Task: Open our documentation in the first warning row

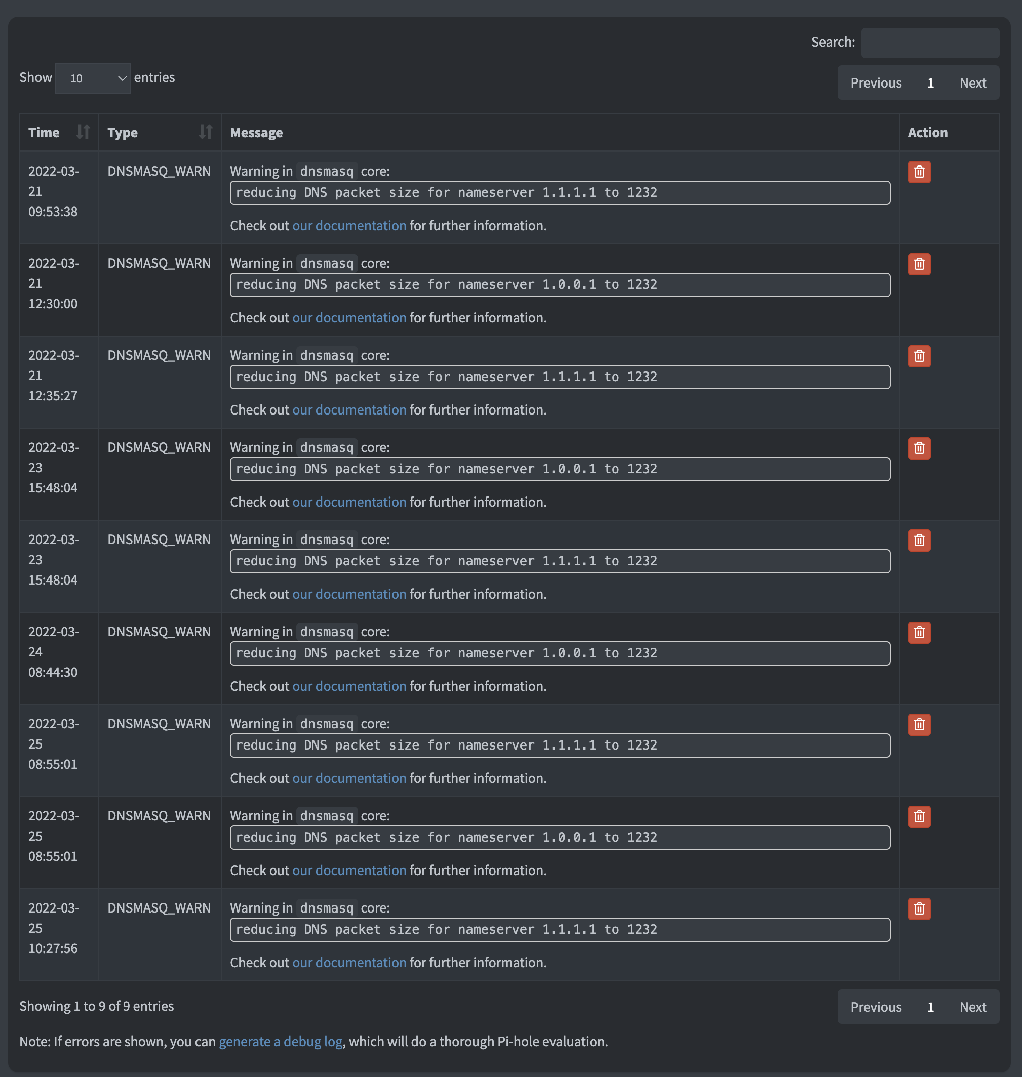Action: click(x=348, y=225)
